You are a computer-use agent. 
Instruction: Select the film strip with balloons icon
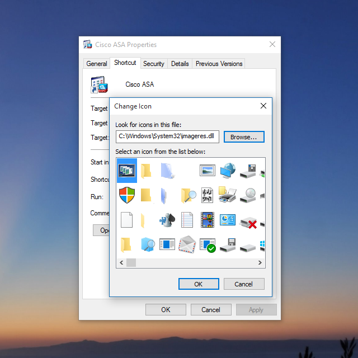[x=208, y=220]
